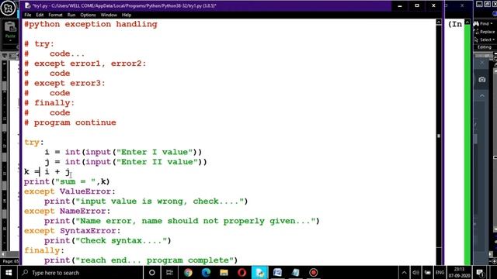Click '# program continue' comment
497x279 pixels.
tap(71, 122)
